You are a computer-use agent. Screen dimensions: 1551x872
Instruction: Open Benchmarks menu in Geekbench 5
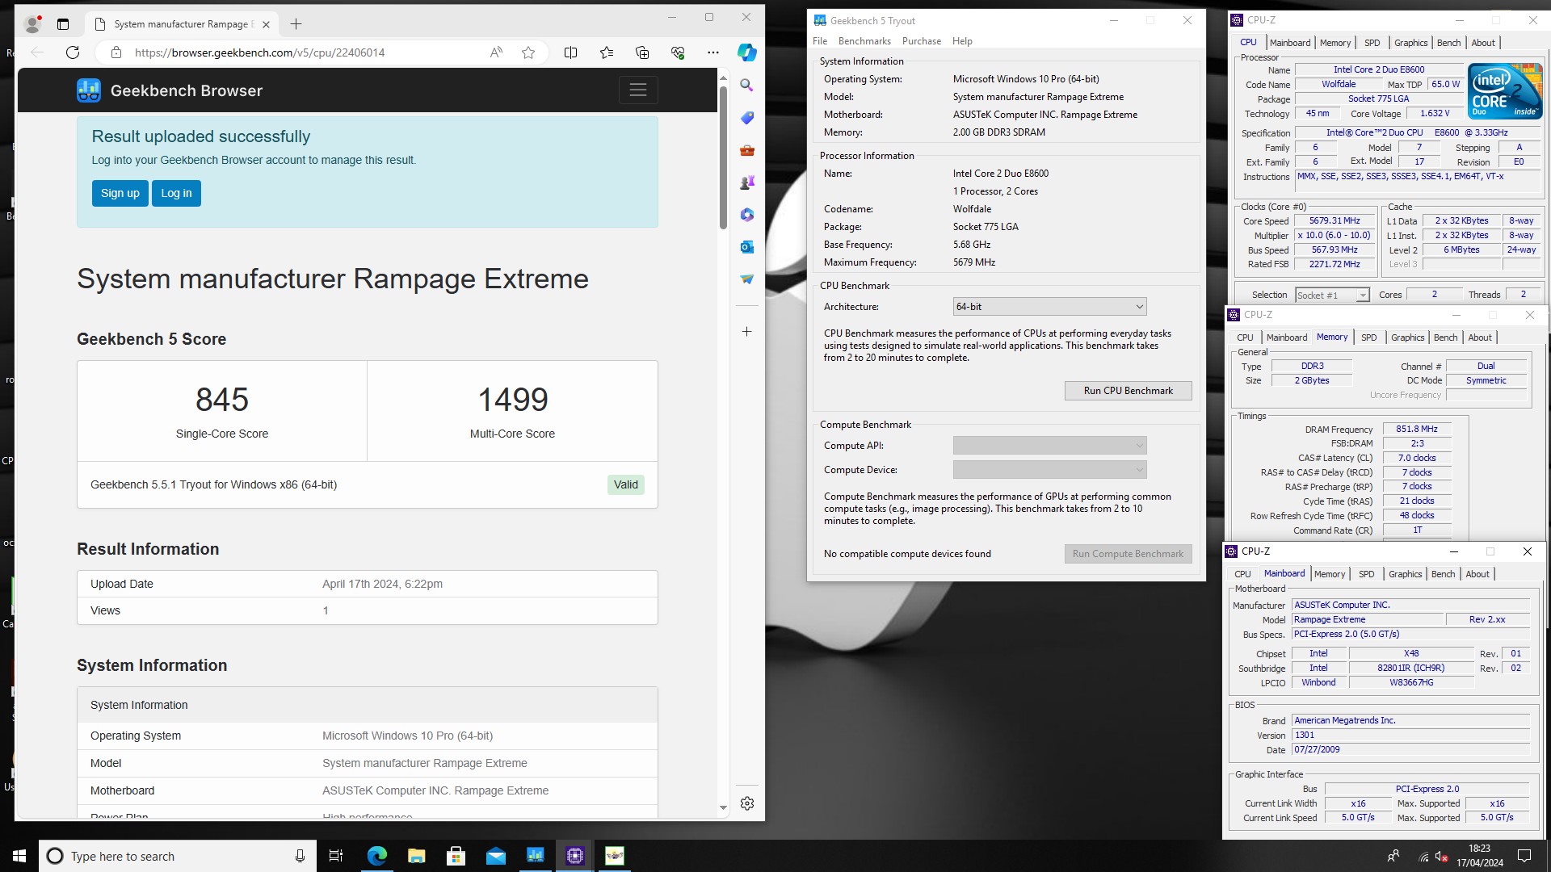point(864,41)
